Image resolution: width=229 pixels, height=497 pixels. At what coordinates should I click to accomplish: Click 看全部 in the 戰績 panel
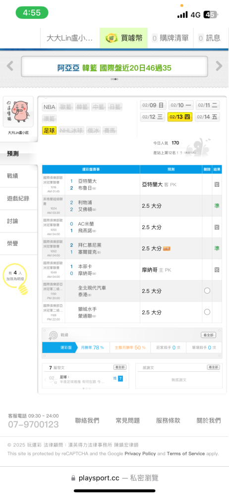pos(209,335)
